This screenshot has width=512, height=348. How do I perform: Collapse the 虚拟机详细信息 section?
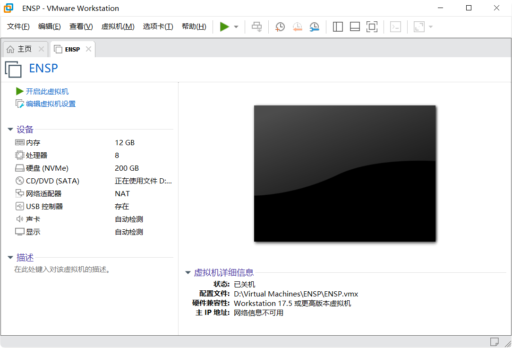[x=188, y=273]
